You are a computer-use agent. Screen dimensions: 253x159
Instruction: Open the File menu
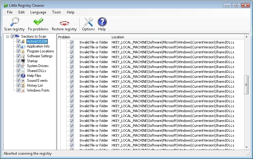point(10,12)
